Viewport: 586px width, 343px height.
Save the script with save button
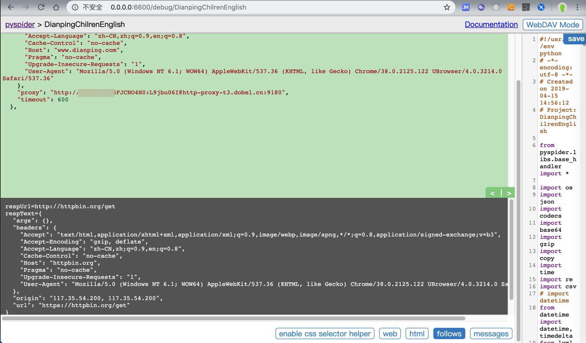(x=576, y=39)
